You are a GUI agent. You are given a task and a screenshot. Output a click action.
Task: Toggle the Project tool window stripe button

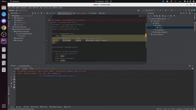point(9,16)
